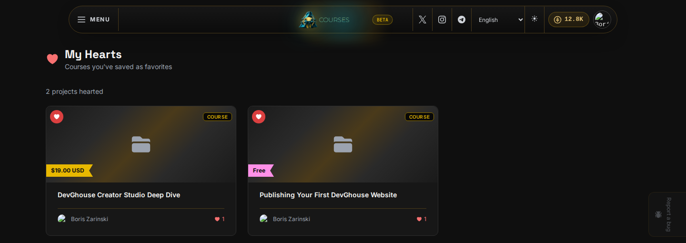Click the My Hearts heading text
Image resolution: width=686 pixels, height=243 pixels.
93,54
